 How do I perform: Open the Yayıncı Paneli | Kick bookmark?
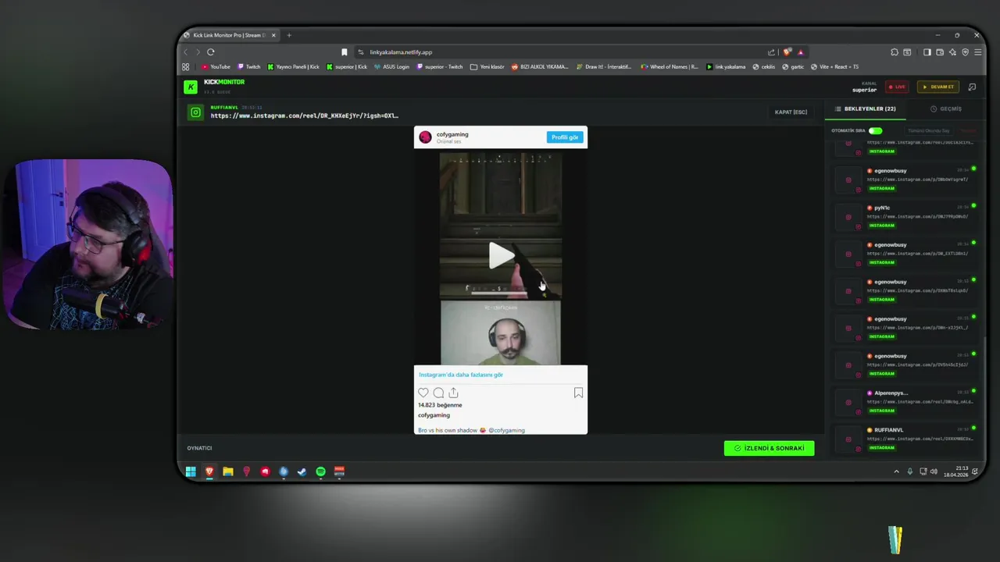[x=293, y=67]
